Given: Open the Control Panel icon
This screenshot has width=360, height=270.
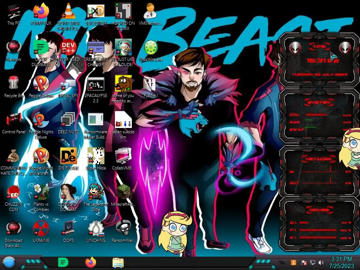Looking at the screenshot, I should click(14, 120).
